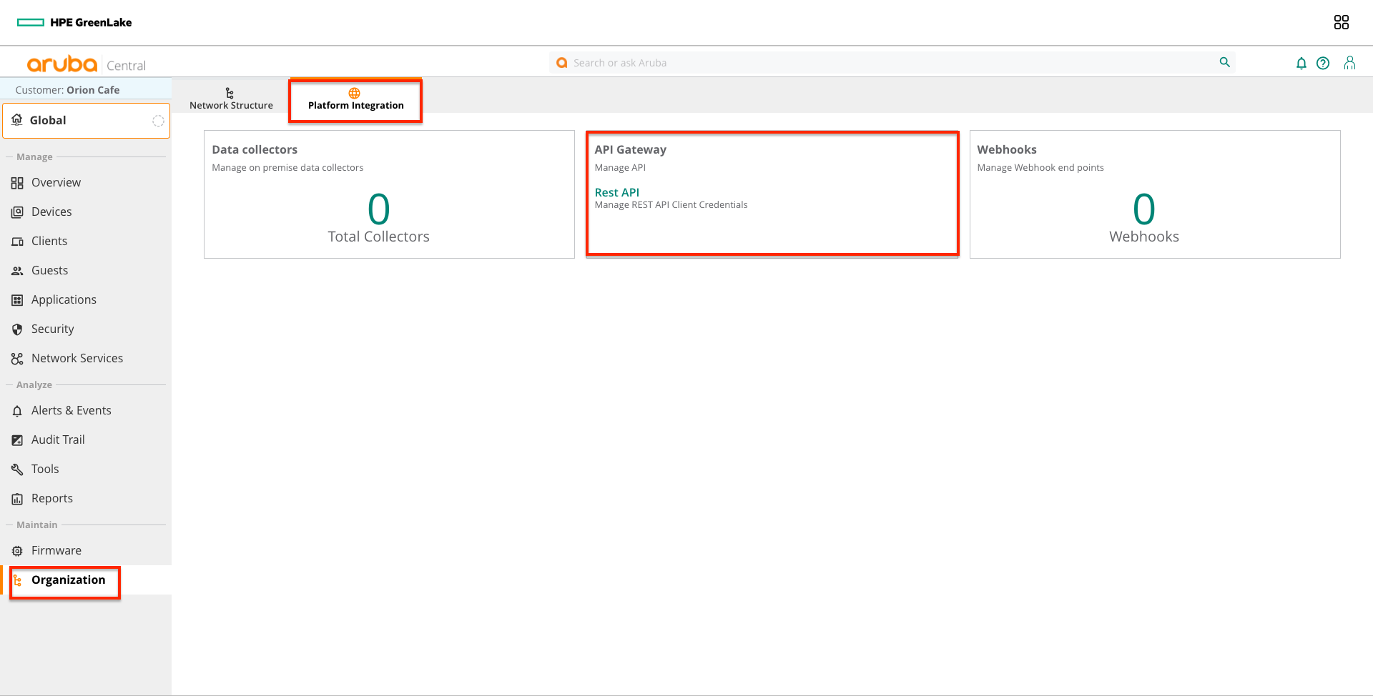
Task: Click Manage REST API Client Credentials text
Action: pyautogui.click(x=671, y=205)
